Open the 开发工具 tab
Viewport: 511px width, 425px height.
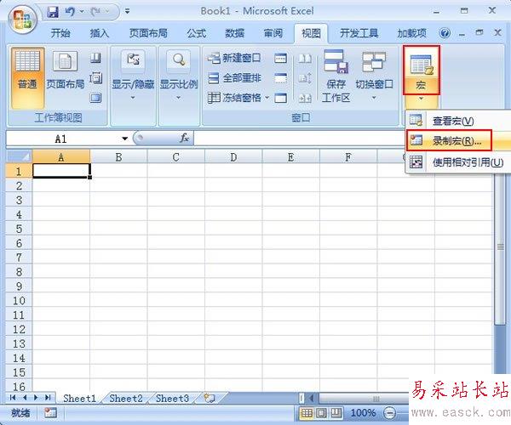[359, 33]
